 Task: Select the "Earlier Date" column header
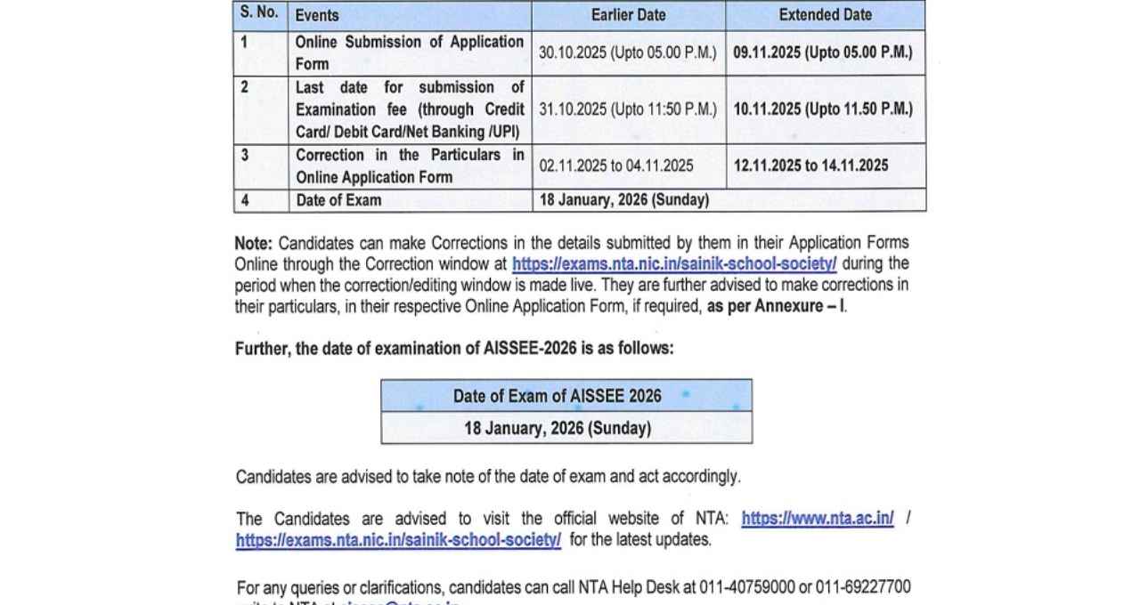click(628, 15)
